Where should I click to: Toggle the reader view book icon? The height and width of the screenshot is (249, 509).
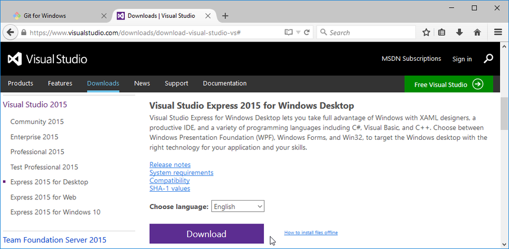(288, 32)
